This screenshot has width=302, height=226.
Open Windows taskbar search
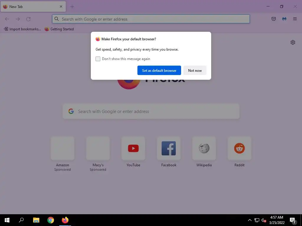(21, 220)
